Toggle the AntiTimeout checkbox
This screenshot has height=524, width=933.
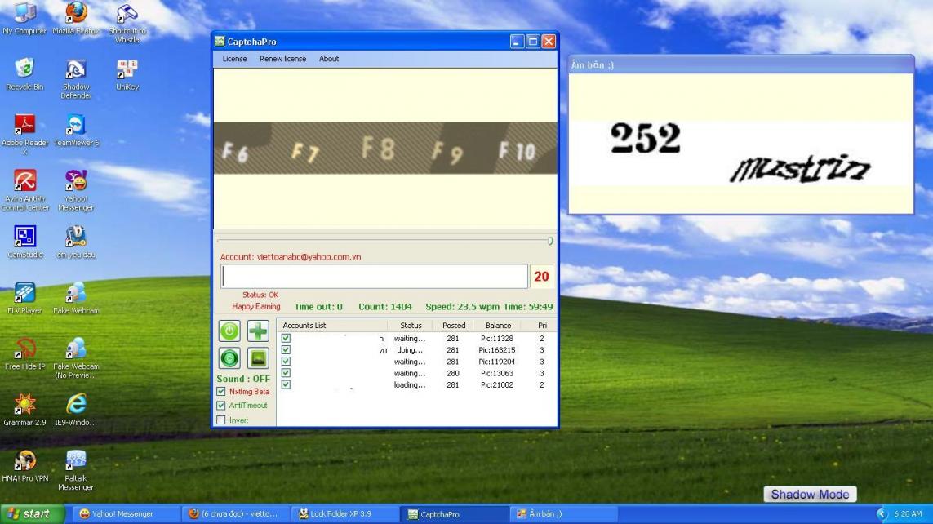tap(221, 406)
